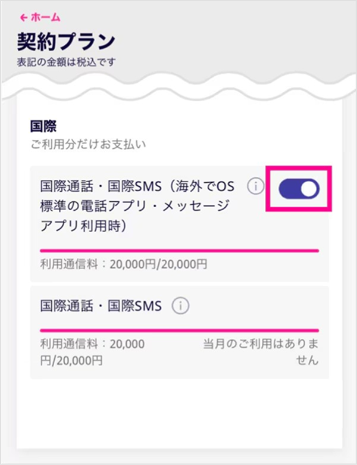Click the second pink usage progress bar
This screenshot has width=357, height=465.
[179, 330]
